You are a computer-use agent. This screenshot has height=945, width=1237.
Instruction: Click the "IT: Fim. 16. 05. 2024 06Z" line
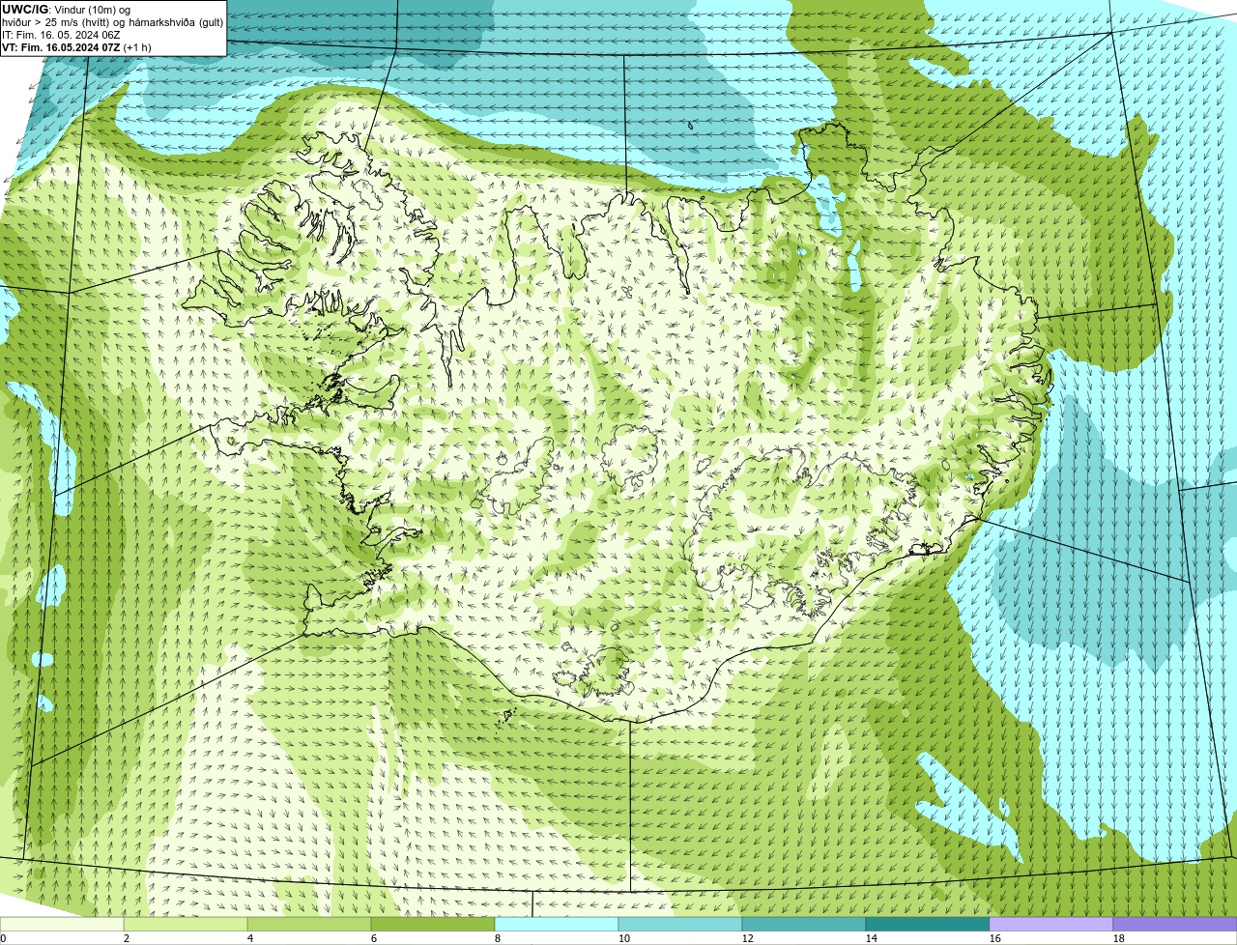coord(61,35)
